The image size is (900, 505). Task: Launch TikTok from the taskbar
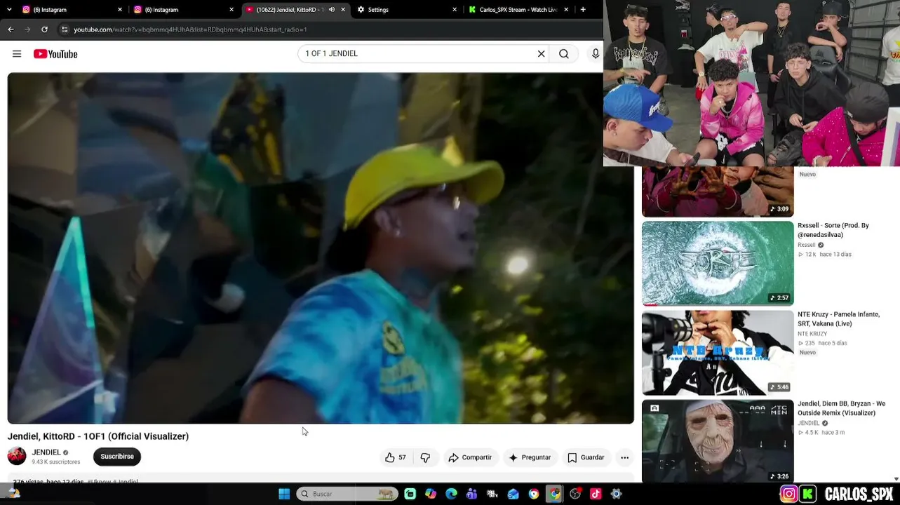(596, 494)
